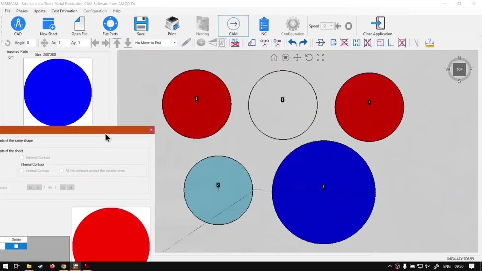Show hidden system tray icons
This screenshot has width=482, height=271.
click(x=390, y=266)
